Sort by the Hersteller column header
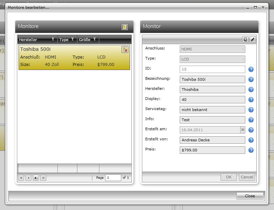 click(28, 40)
